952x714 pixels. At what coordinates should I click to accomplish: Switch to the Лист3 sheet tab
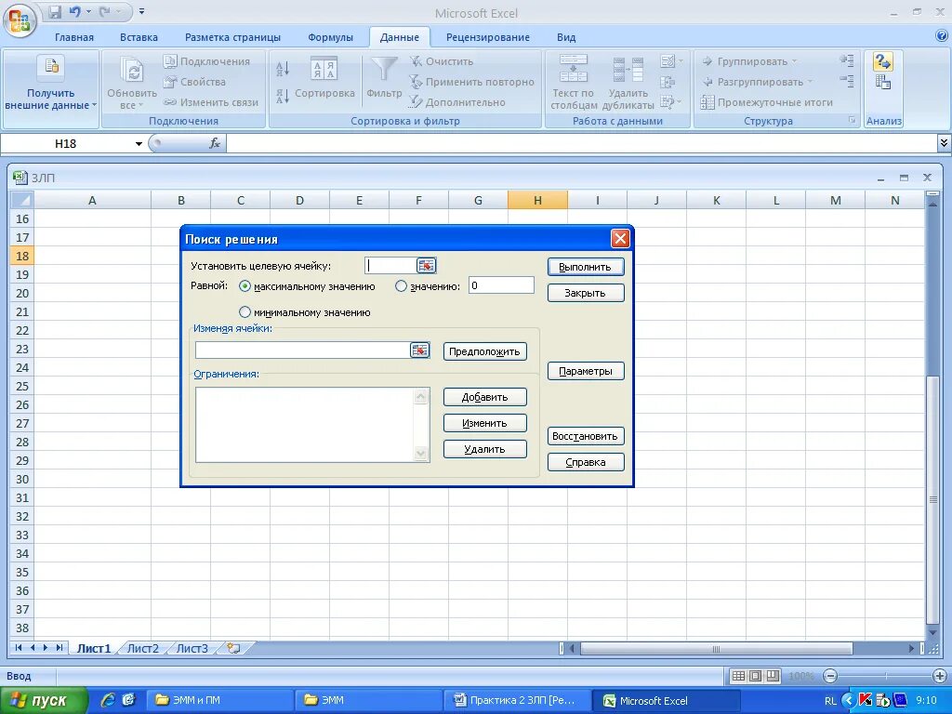pos(192,648)
